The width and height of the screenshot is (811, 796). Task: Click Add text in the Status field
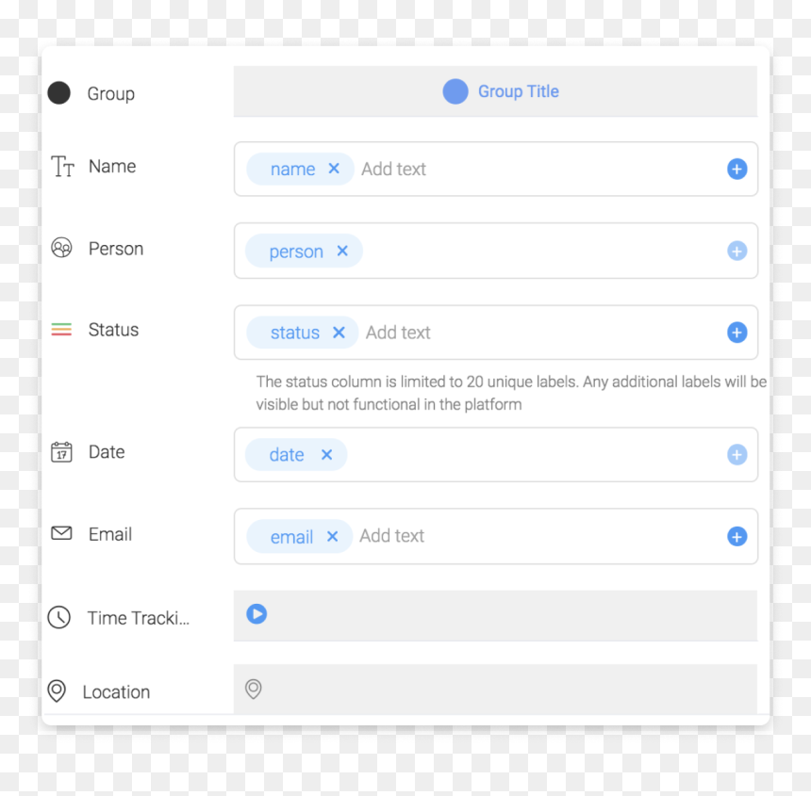pyautogui.click(x=398, y=333)
